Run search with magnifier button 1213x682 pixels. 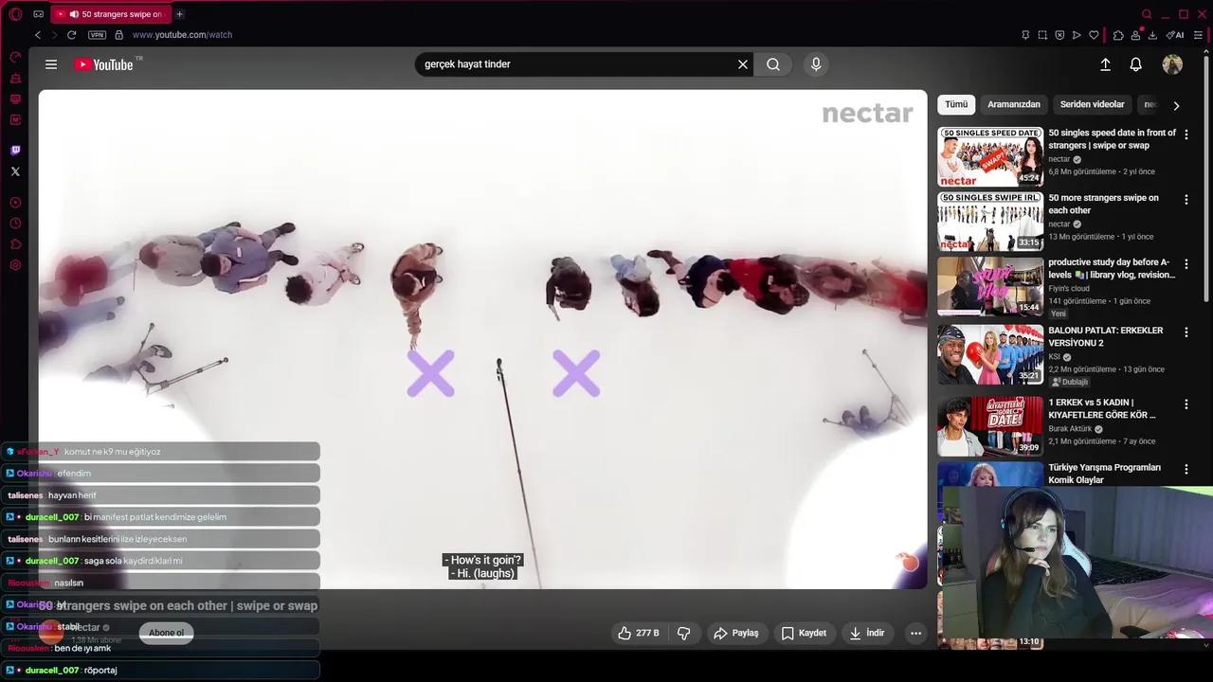773,64
